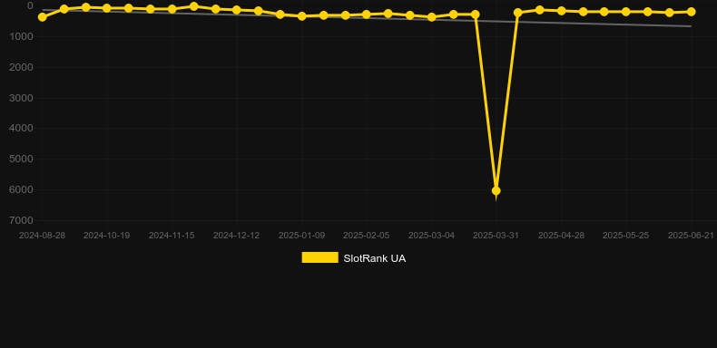Select the data point above 2024-12-12
717x348 pixels.
click(236, 10)
